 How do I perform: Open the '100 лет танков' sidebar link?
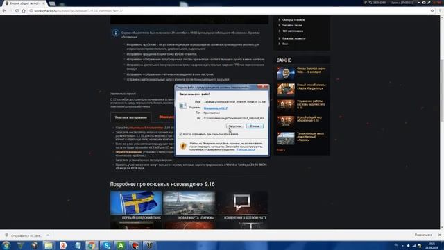[293, 31]
